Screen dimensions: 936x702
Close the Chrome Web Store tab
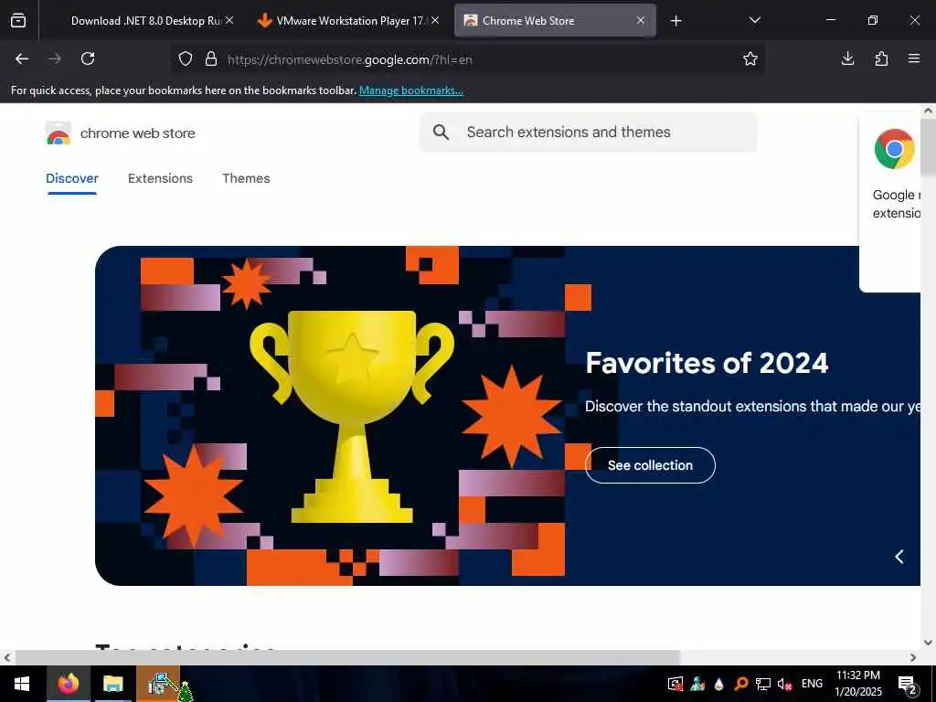click(x=641, y=20)
